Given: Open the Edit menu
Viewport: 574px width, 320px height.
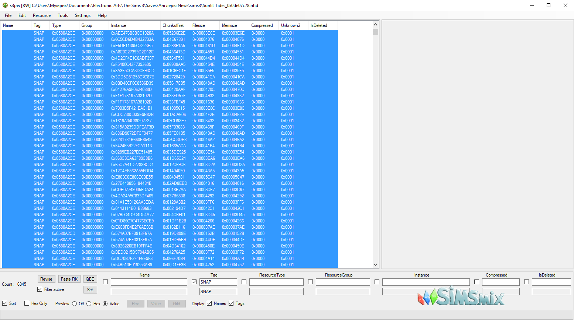Looking at the screenshot, I should pyautogui.click(x=22, y=15).
